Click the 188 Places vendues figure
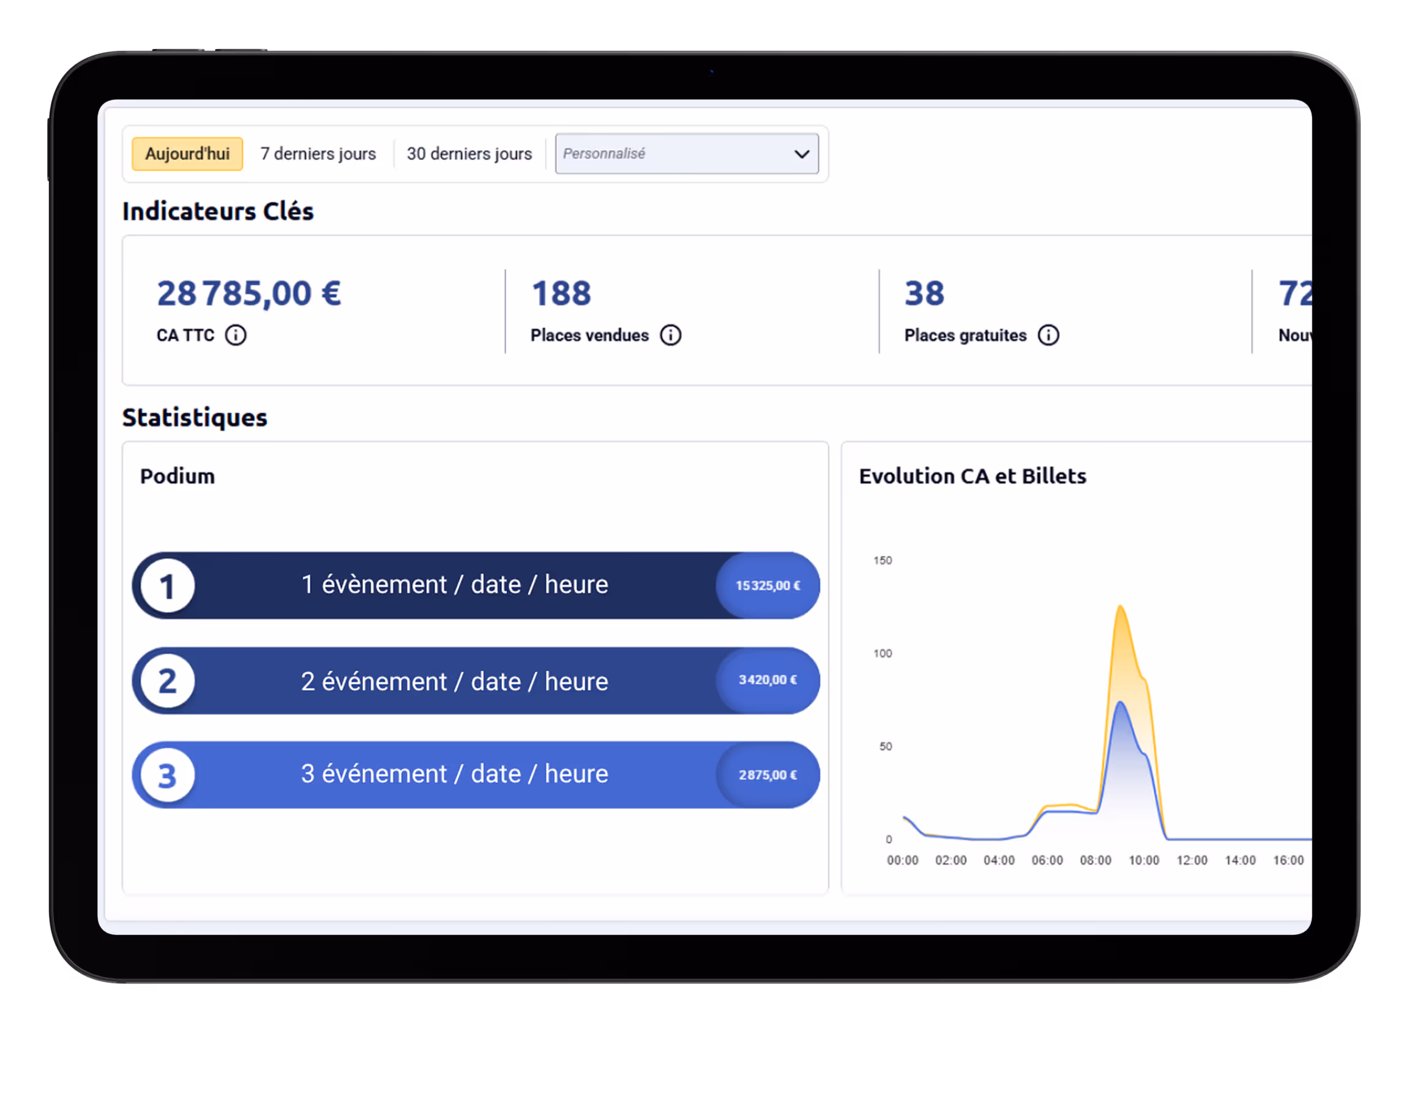 pyautogui.click(x=561, y=293)
